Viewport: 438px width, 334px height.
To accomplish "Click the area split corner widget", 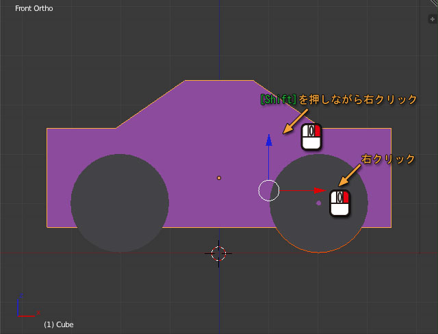I will [433, 3].
